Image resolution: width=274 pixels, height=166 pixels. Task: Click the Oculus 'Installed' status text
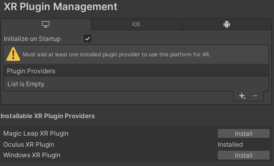(230, 145)
